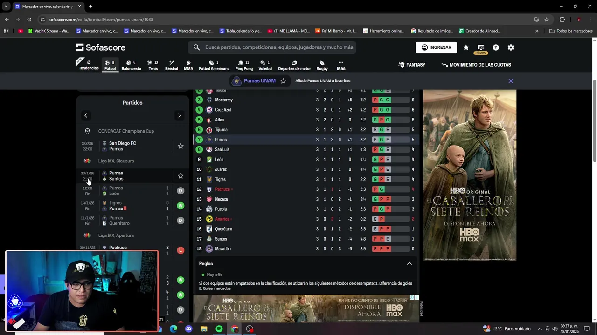Open Fútbol Americano section
Image resolution: width=597 pixels, height=335 pixels.
pos(214,65)
